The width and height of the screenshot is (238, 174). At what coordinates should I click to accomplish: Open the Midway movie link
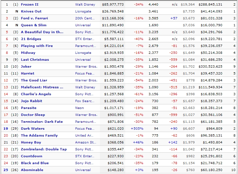pyautogui.click(x=28, y=53)
